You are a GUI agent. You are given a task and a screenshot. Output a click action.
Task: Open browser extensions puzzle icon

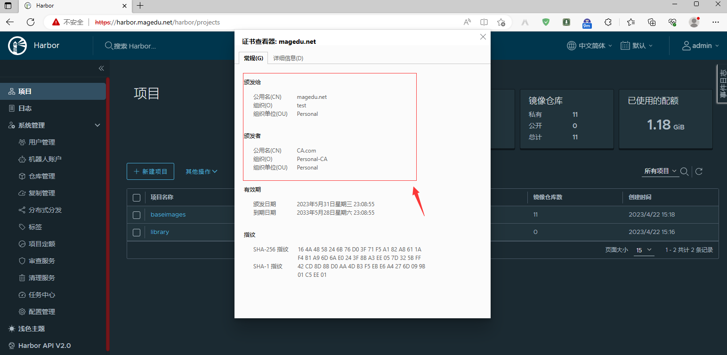coord(608,22)
